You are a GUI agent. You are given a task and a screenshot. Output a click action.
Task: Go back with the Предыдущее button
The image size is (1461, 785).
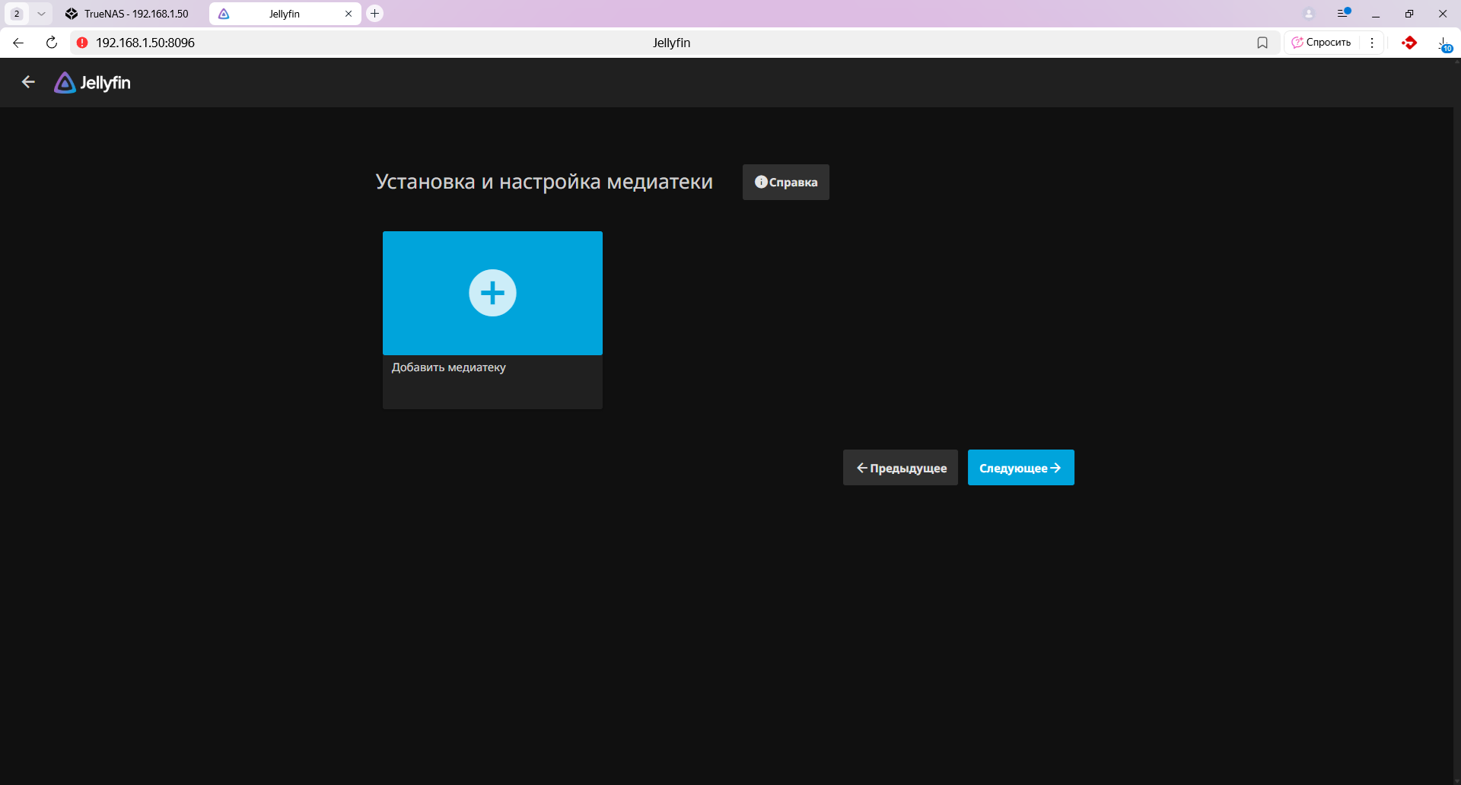(900, 468)
